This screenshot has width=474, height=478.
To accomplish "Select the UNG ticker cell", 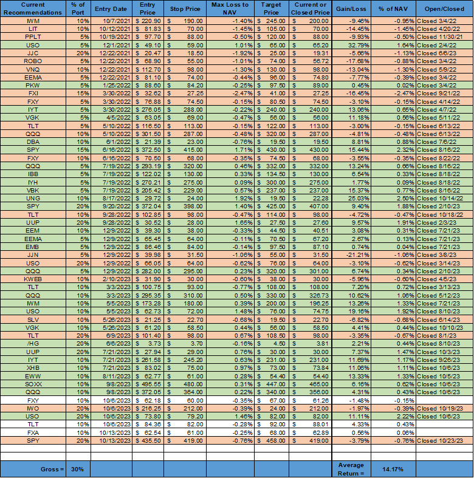I will (33, 198).
